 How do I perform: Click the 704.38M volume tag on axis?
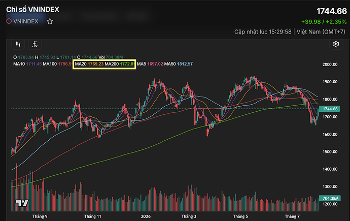330,198
